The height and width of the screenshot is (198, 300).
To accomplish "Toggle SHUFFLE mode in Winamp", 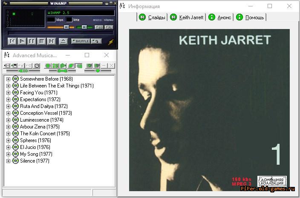I will click(x=81, y=41).
